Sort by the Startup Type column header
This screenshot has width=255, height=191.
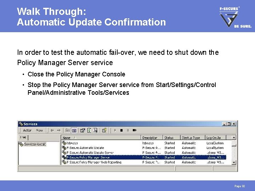(x=193, y=138)
